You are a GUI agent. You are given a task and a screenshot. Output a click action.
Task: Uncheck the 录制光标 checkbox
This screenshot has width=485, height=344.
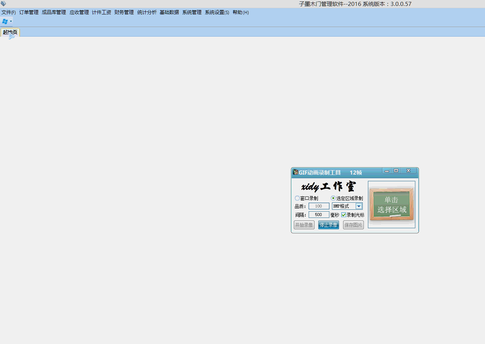coord(343,215)
